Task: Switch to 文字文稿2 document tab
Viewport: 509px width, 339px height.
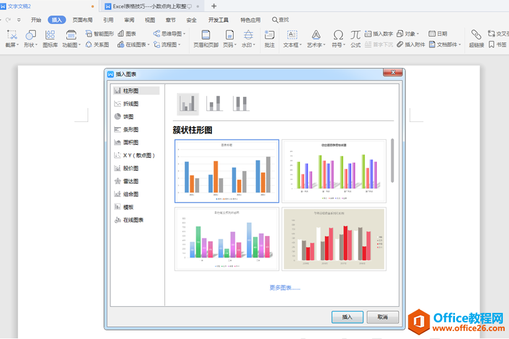Action: click(49, 6)
